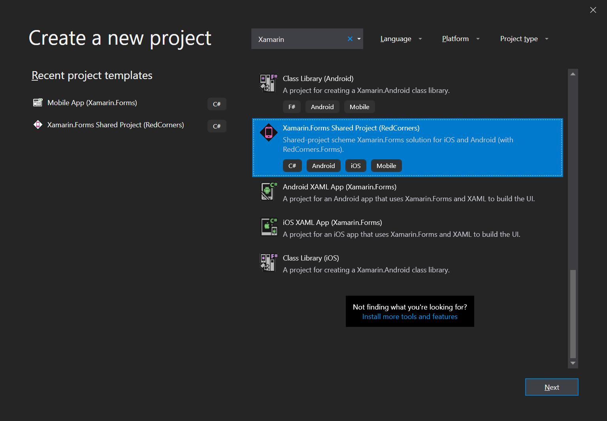Click C# tag beside recent RedCorners template

tap(217, 126)
